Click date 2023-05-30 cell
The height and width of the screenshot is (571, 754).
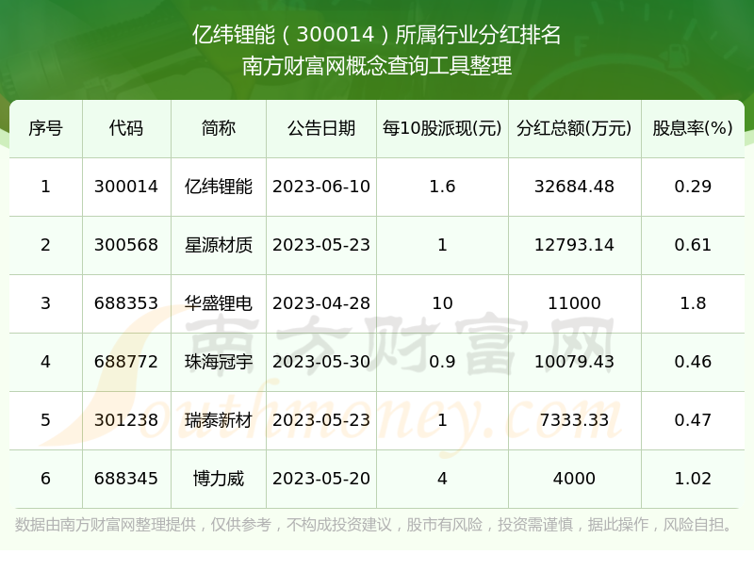(x=321, y=362)
